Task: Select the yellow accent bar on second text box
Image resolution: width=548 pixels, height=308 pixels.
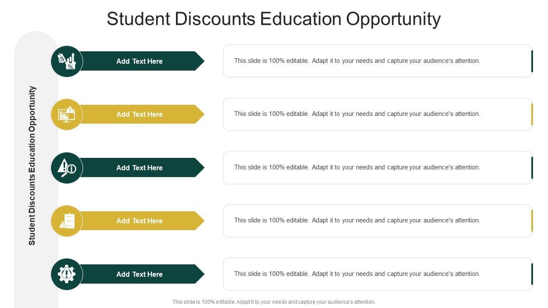Action: 532,114
